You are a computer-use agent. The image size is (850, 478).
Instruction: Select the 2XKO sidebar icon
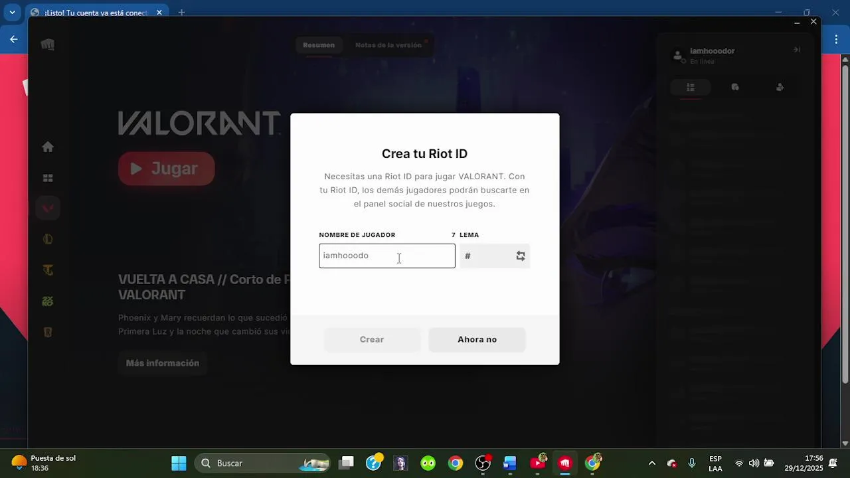pos(48,301)
